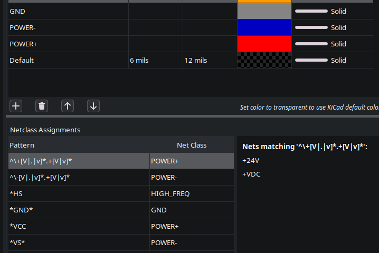Edit the Default 12 mils cell
The image size is (379, 253).
pyautogui.click(x=210, y=60)
